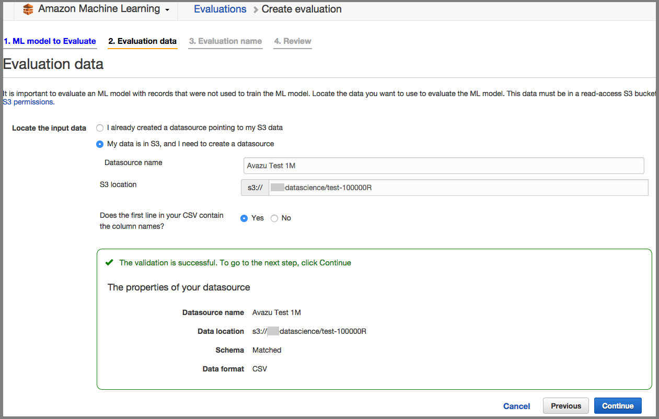Go to Evaluations breadcrumb link

[220, 9]
